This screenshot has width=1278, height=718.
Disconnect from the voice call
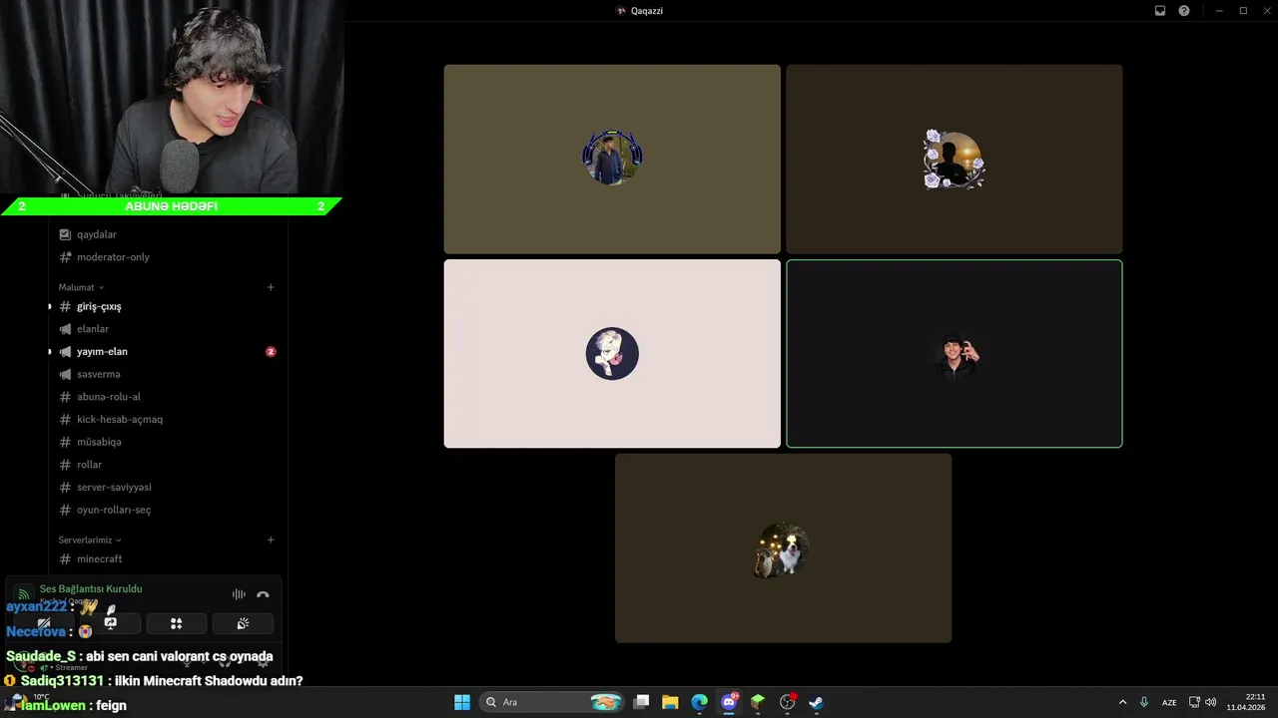[263, 594]
